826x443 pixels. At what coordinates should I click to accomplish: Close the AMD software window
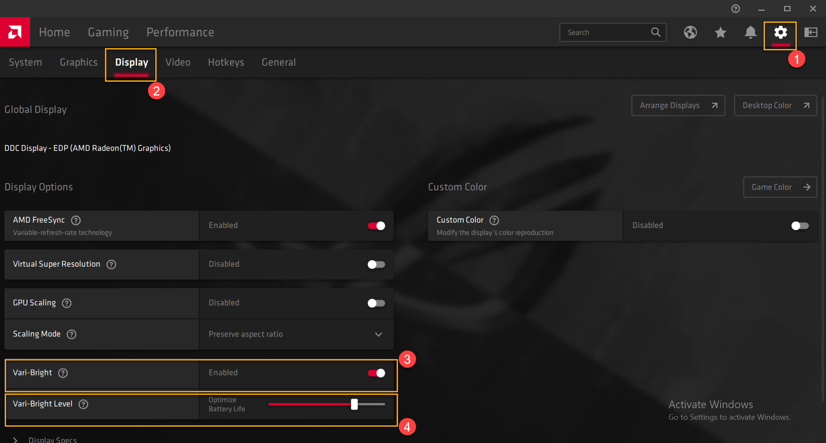coord(813,9)
